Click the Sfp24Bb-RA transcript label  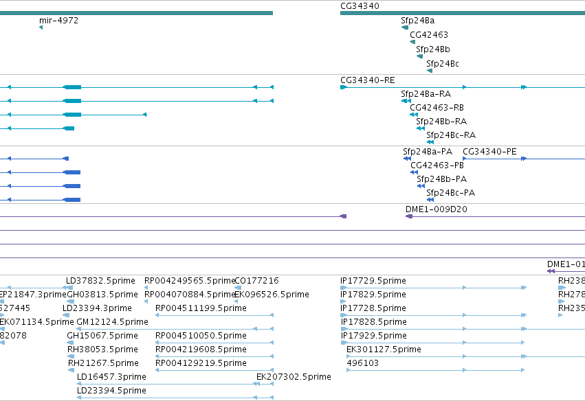(x=441, y=122)
